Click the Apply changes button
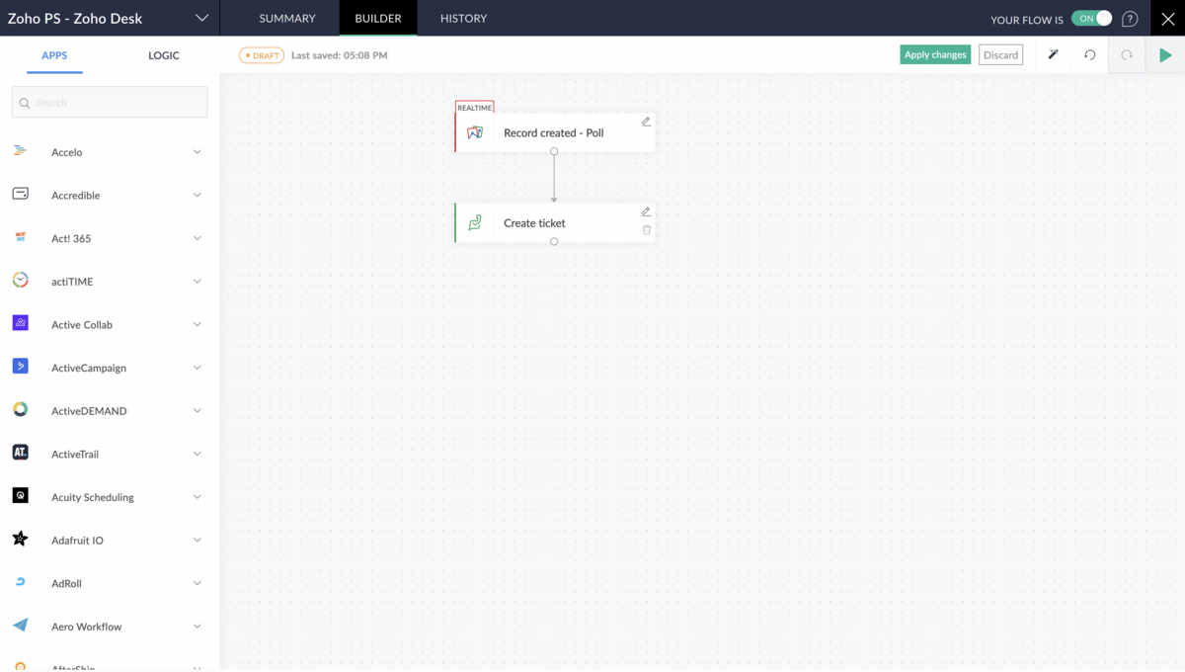Image resolution: width=1185 pixels, height=672 pixels. (x=935, y=55)
